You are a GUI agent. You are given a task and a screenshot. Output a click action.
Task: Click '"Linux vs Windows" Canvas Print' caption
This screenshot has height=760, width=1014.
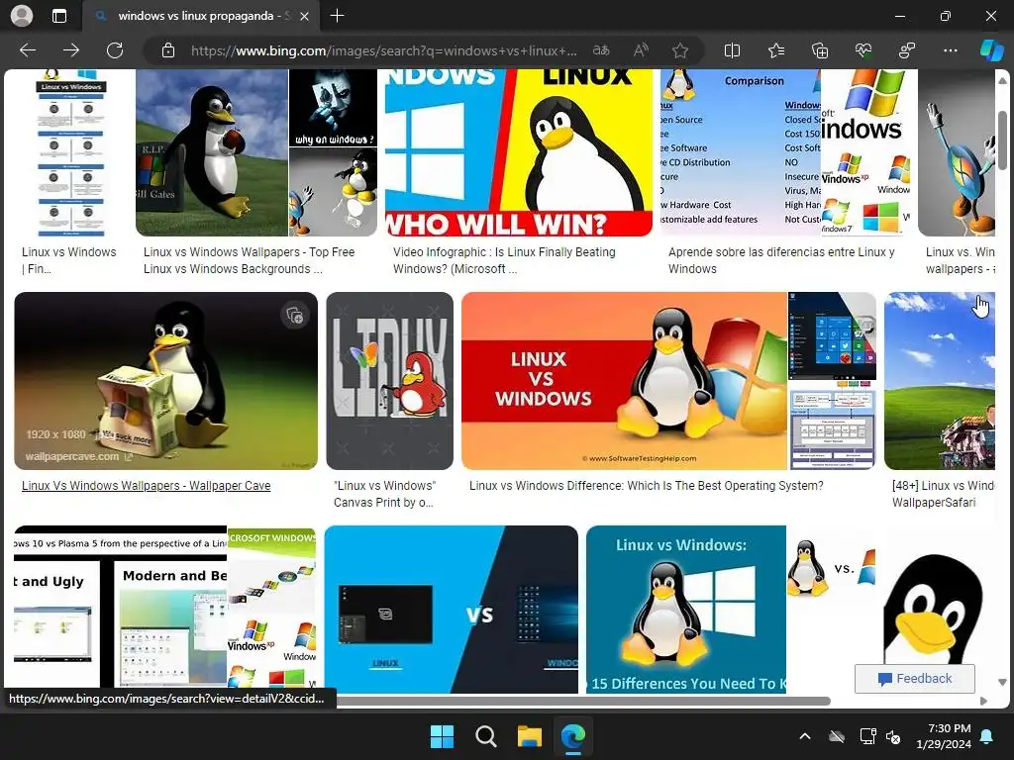click(385, 494)
